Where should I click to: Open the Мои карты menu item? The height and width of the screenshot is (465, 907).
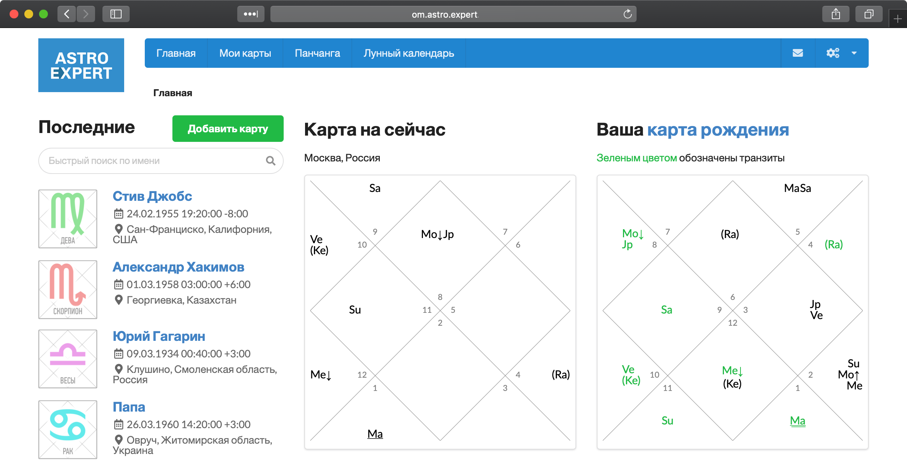(245, 53)
